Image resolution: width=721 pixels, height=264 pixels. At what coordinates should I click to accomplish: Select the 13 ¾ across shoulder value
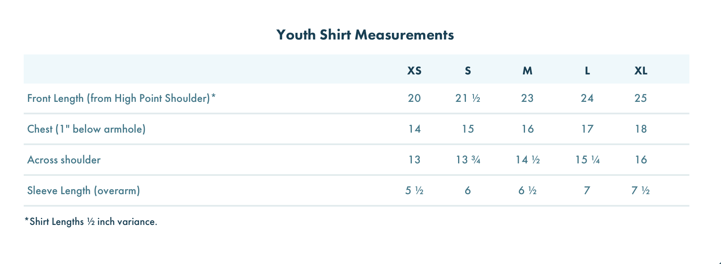coord(468,160)
